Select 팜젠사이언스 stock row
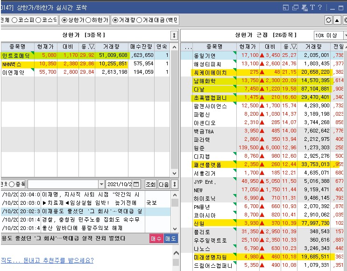The height and width of the screenshot is (271, 347). click(x=263, y=106)
